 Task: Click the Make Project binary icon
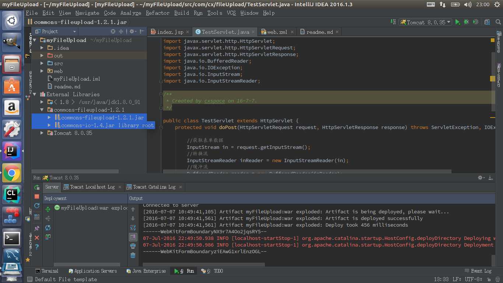[394, 22]
